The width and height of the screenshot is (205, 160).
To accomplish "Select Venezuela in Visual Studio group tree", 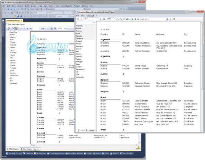I will 13,83.
